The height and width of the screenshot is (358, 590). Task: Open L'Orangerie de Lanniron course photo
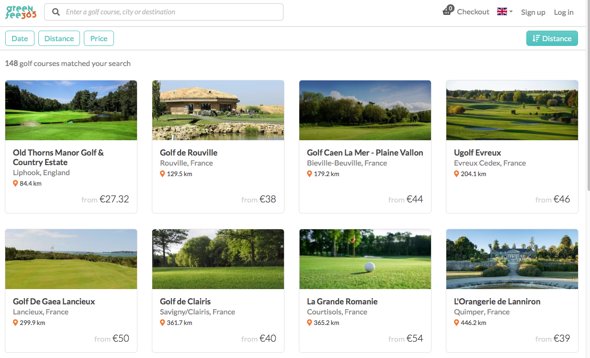tap(512, 259)
